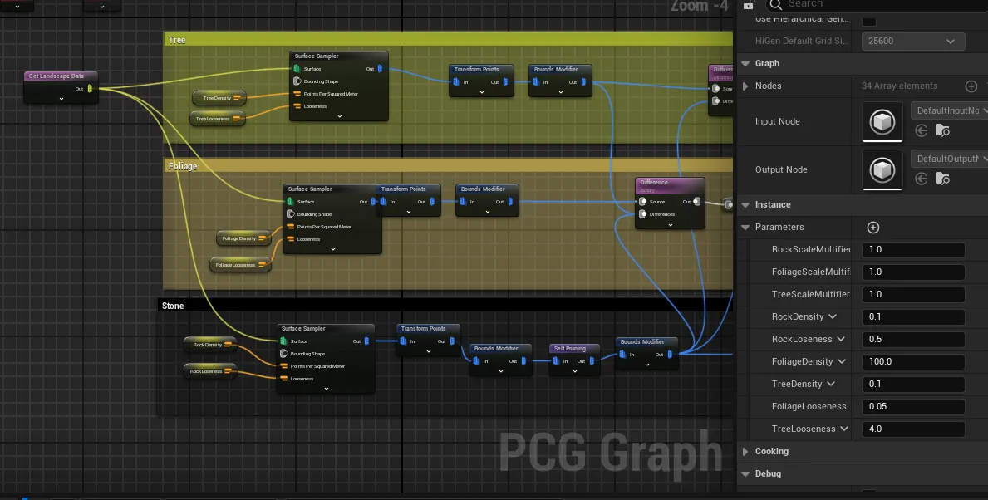Click Out pin of the Tree Surface Sampler
This screenshot has height=500, width=988.
point(379,69)
